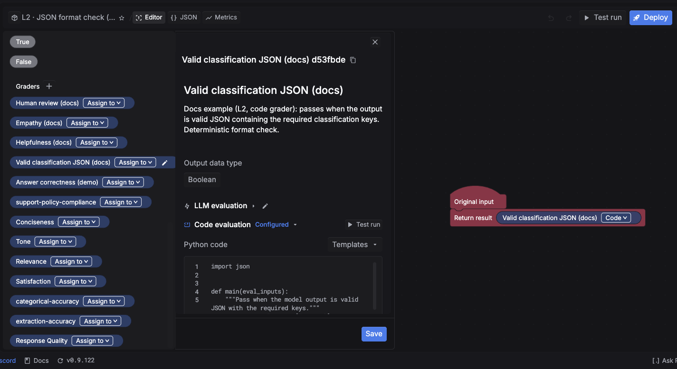The width and height of the screenshot is (677, 369).
Task: Select the Human review (docs) grader label
Action: coord(47,103)
